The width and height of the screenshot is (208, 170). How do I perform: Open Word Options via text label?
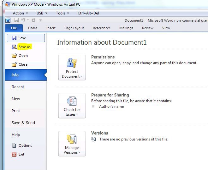pos(25,145)
